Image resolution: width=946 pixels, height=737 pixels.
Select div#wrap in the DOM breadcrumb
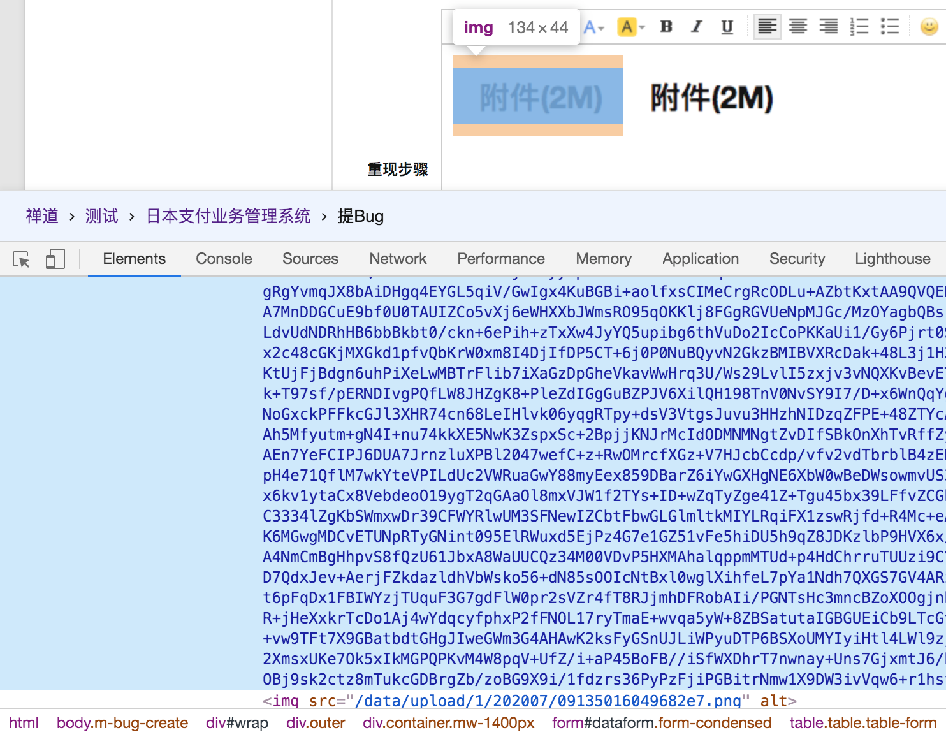click(237, 723)
